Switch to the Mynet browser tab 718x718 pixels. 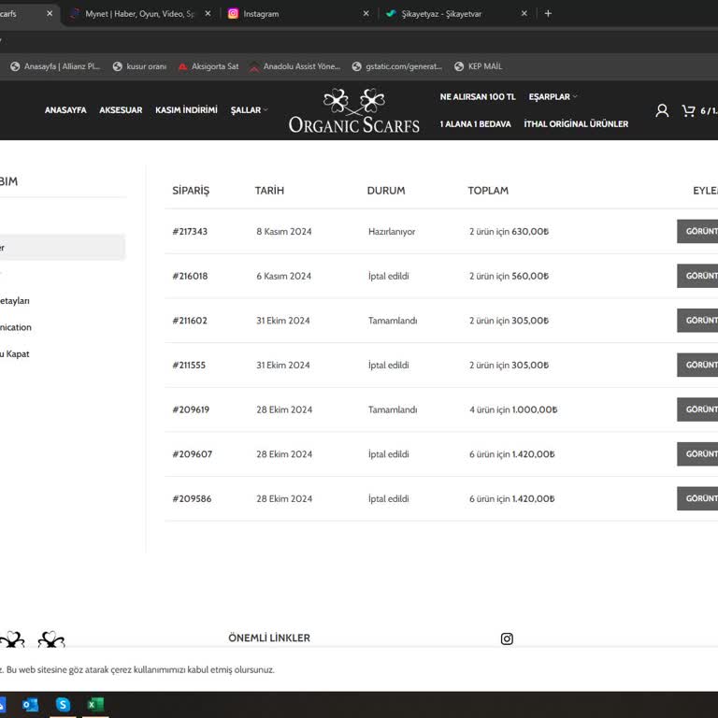click(138, 14)
